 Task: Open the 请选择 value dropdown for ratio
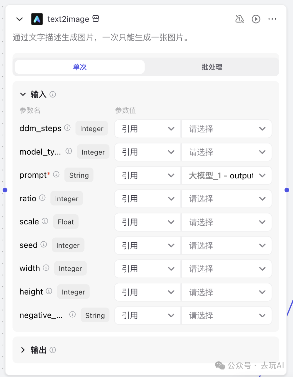pyautogui.click(x=227, y=199)
